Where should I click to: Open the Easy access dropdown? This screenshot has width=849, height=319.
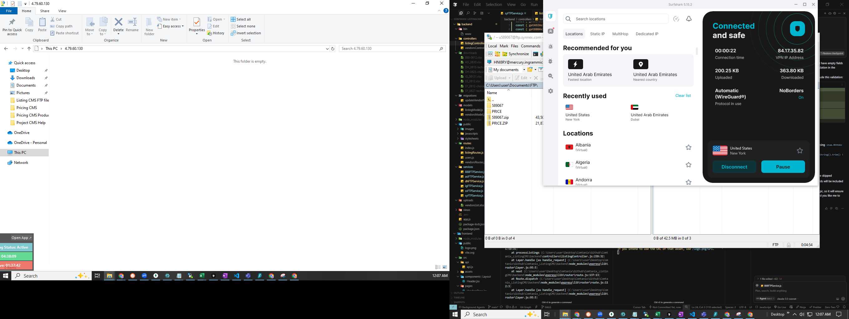tap(170, 26)
